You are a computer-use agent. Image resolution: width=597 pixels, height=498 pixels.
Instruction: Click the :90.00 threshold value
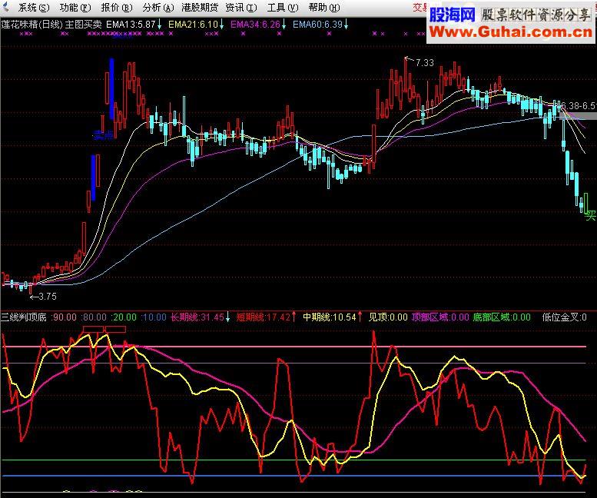point(64,317)
